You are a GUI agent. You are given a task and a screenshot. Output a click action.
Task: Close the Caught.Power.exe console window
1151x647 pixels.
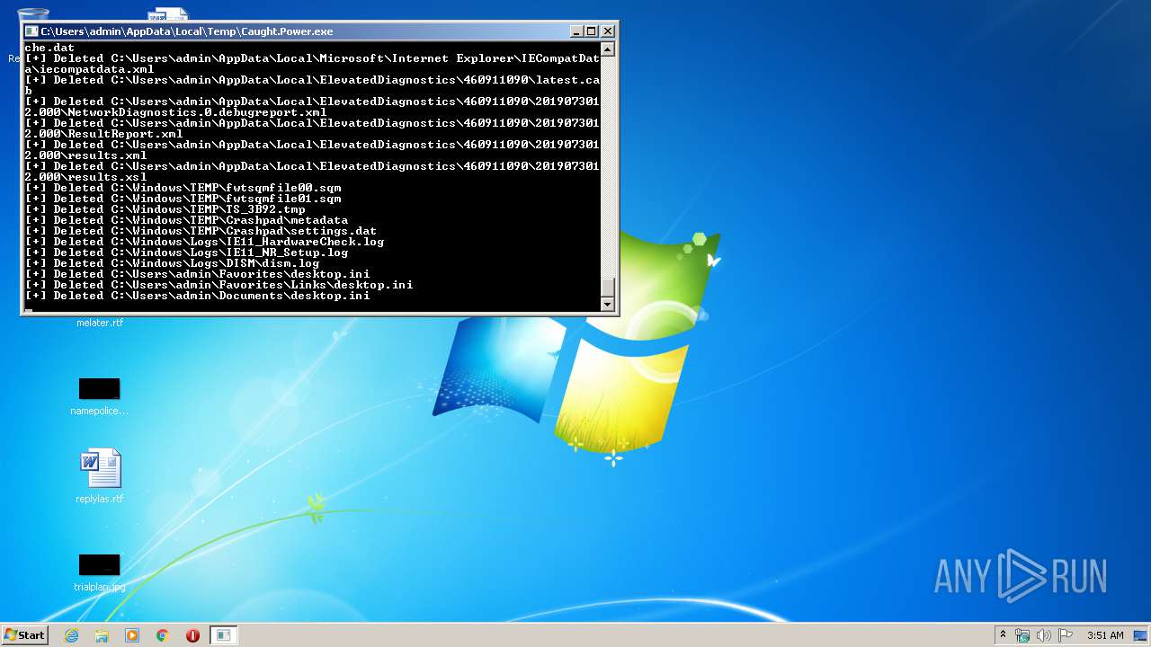[608, 31]
